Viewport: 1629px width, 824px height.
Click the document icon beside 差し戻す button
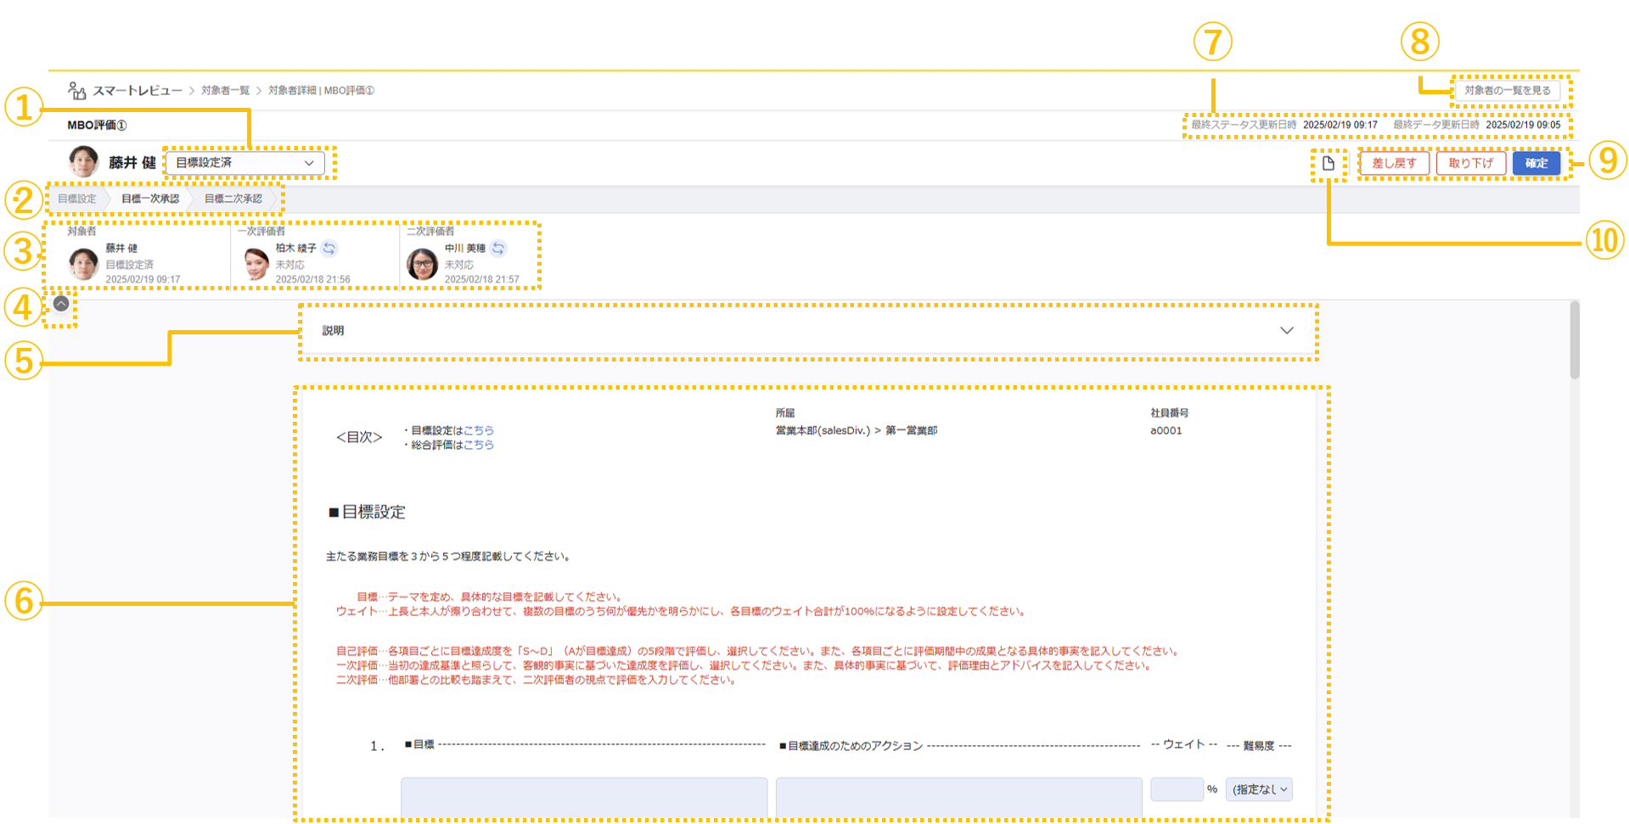[x=1328, y=163]
